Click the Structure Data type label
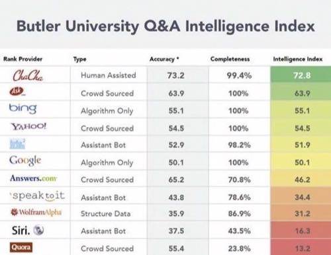 point(105,213)
